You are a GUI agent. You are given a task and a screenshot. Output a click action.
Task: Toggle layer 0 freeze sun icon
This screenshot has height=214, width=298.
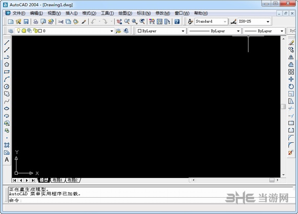(24, 31)
